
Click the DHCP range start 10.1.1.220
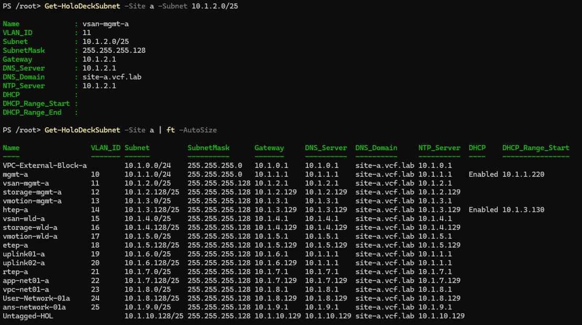[x=523, y=174]
